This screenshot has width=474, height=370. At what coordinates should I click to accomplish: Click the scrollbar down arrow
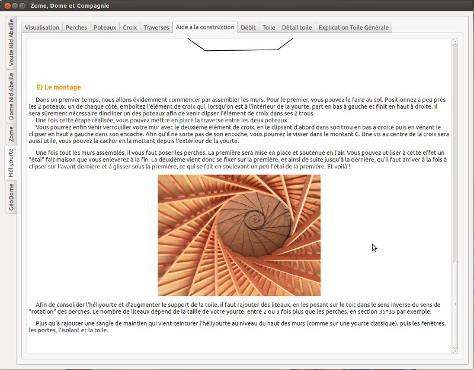(455, 351)
